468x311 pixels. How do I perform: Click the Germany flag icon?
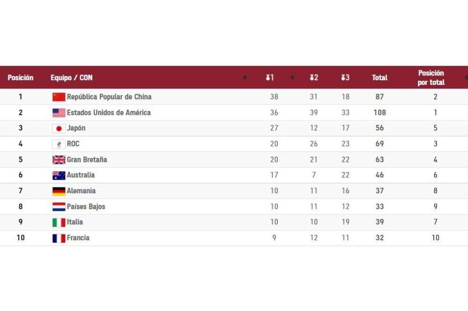coord(59,191)
